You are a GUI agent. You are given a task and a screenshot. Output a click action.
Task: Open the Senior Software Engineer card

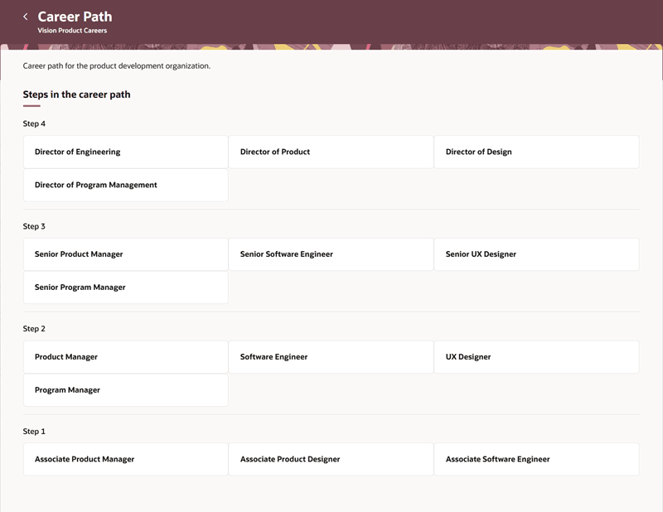(331, 254)
